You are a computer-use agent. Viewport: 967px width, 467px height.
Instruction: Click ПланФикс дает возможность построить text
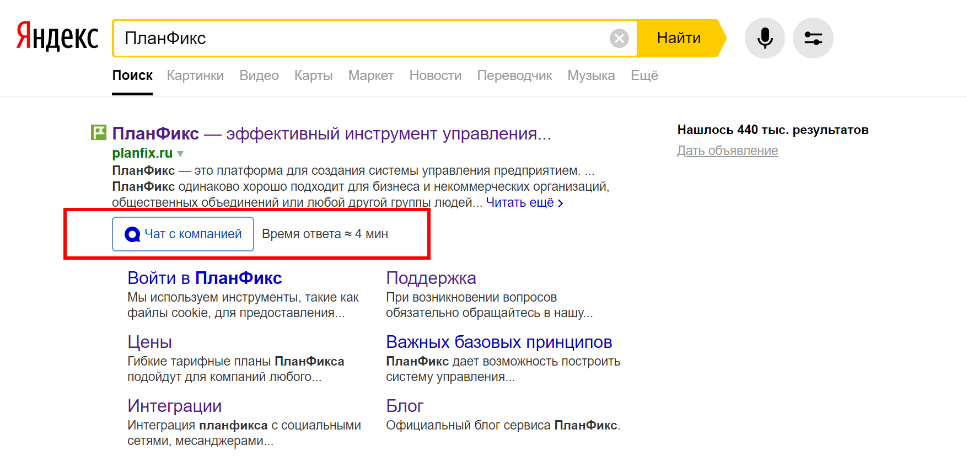click(503, 369)
